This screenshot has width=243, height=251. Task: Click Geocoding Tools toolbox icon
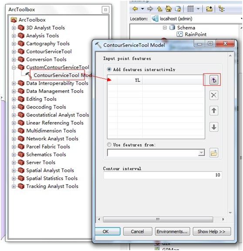21,107
